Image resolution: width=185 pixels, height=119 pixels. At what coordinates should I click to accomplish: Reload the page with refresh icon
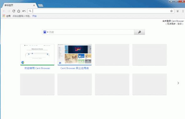14,11
